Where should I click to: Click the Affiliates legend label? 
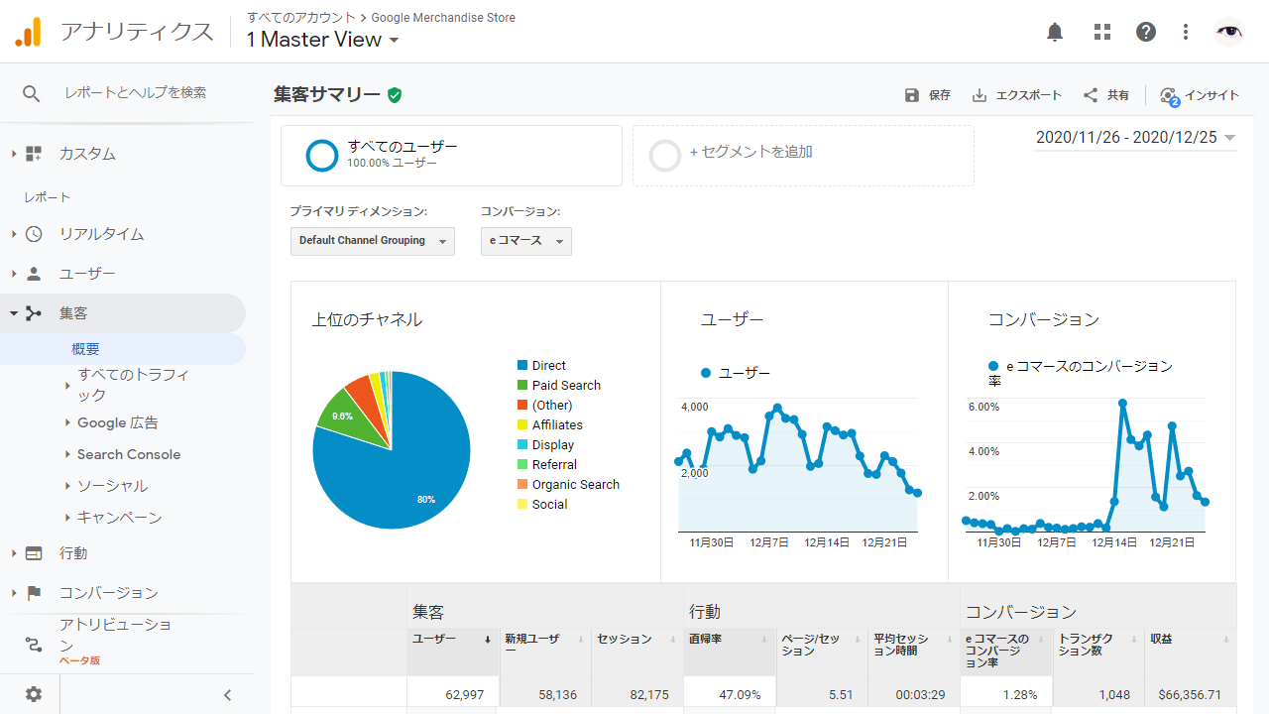pyautogui.click(x=557, y=425)
